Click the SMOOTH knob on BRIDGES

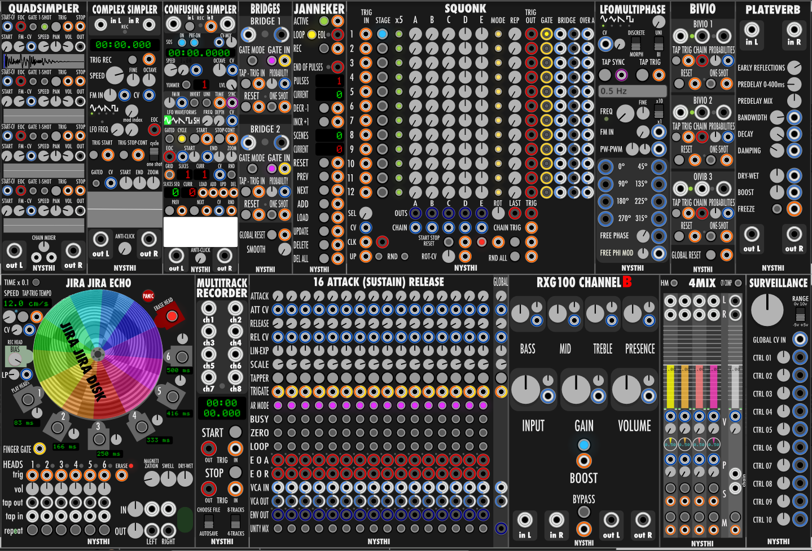click(284, 249)
